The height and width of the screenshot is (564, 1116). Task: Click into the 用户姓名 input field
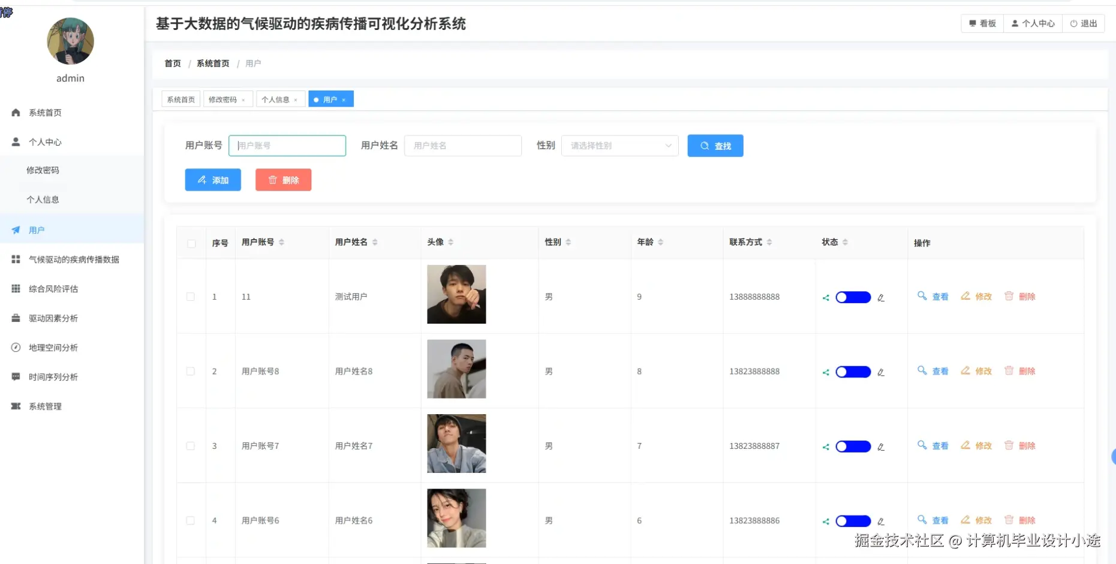(462, 146)
